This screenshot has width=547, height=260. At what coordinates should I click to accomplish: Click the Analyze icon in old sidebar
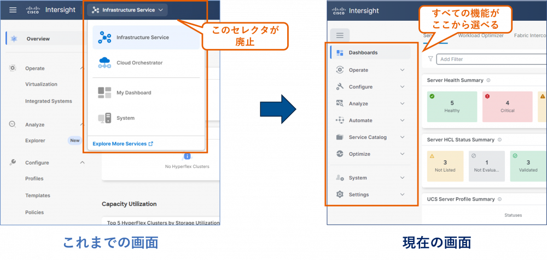[13, 124]
